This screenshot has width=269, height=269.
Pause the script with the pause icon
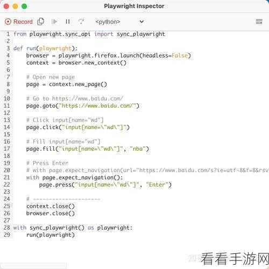click(x=68, y=22)
